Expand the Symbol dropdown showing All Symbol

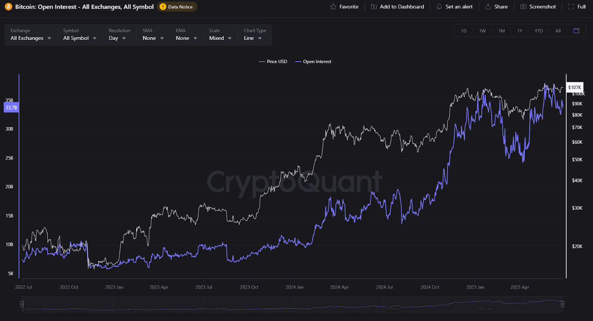tap(80, 35)
